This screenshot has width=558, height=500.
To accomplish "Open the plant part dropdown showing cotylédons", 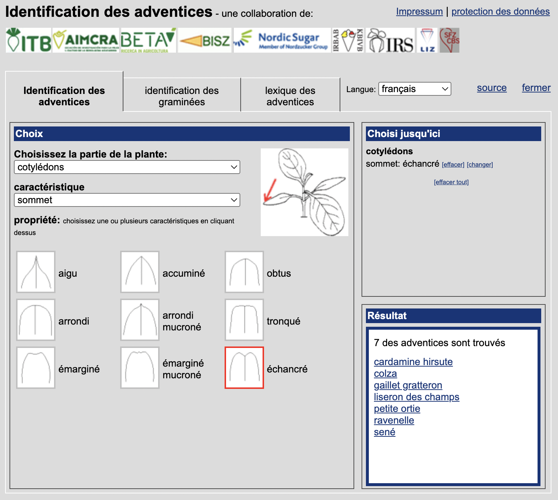I will 127,167.
